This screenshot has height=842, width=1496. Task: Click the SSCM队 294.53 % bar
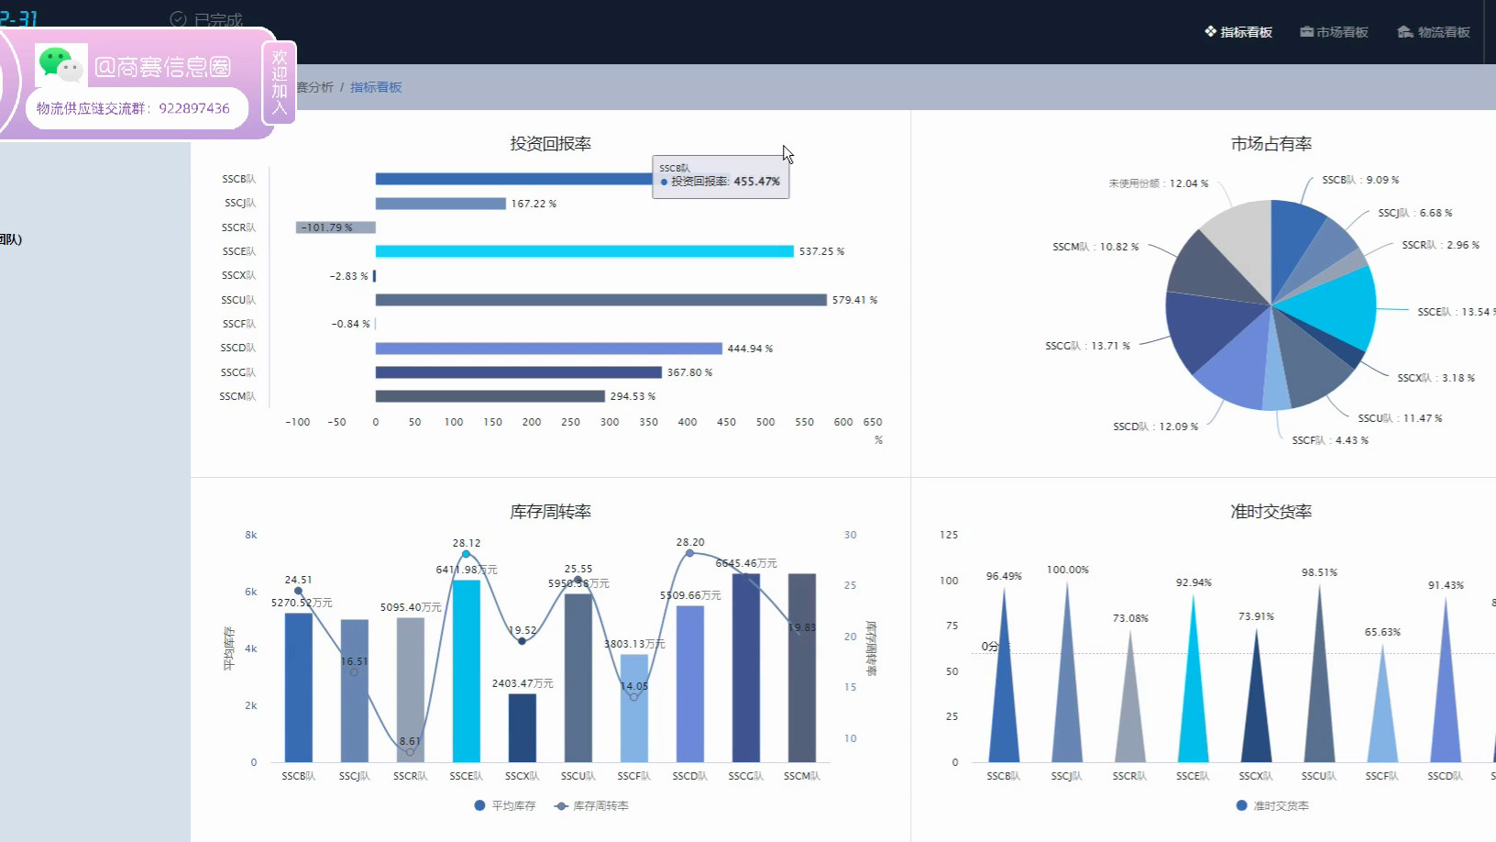489,396
